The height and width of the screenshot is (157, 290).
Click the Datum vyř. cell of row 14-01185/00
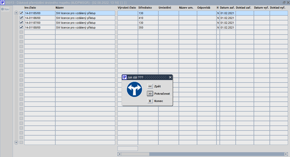pyautogui.click(x=262, y=13)
